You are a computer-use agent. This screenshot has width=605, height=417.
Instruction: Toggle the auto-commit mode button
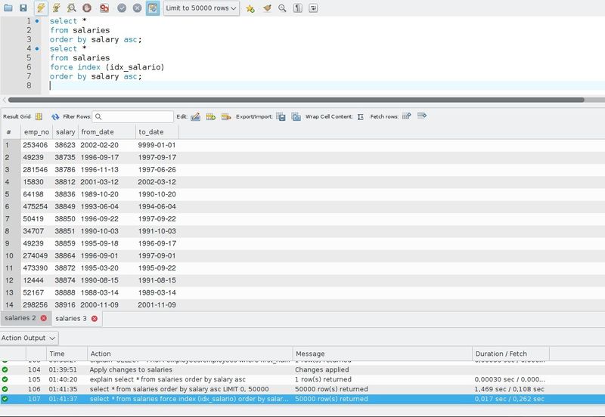pyautogui.click(x=153, y=8)
